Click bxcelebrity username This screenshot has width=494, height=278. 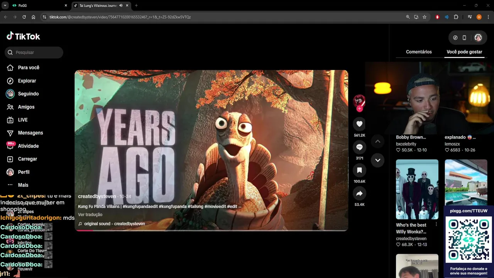click(x=406, y=144)
